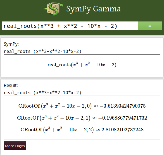Click the More Digits button
Screen dimensions: 164x155
pos(15,146)
